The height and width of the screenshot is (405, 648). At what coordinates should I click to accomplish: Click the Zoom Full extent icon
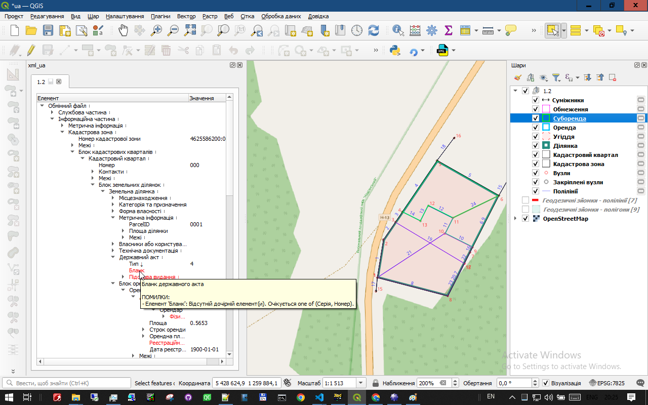click(190, 30)
